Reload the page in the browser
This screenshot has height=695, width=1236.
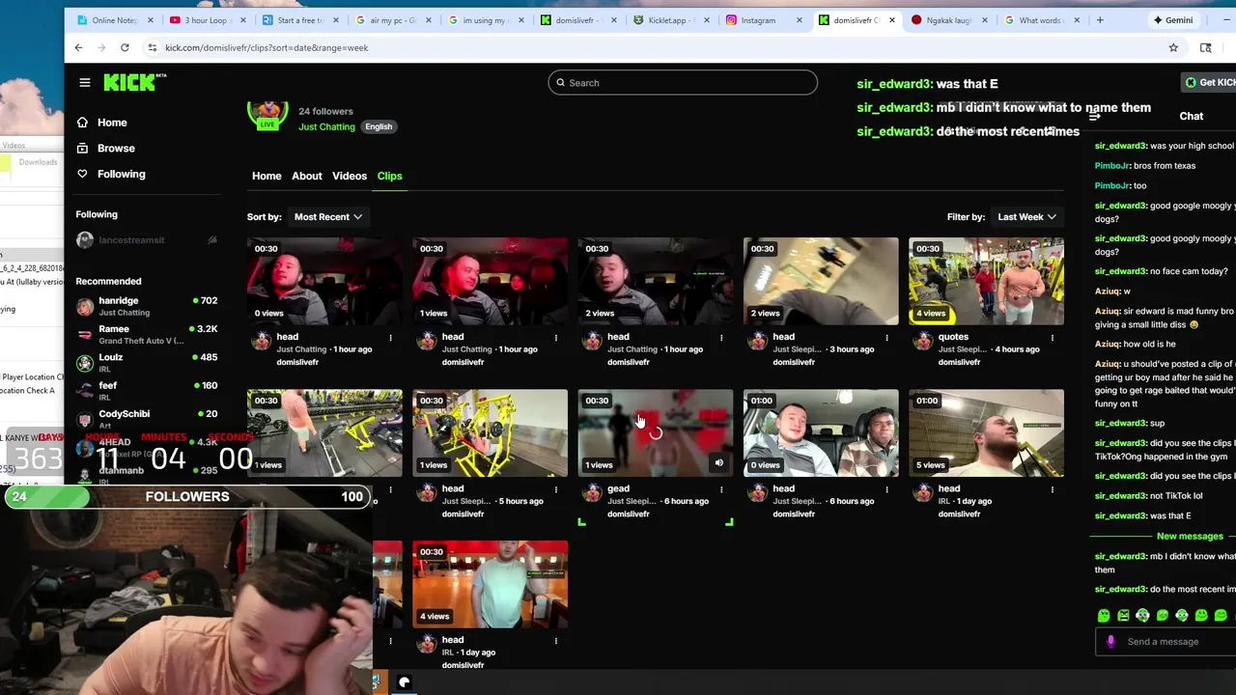(125, 47)
